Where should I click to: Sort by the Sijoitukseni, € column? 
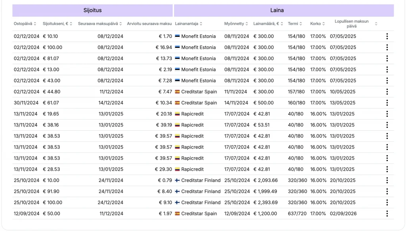coord(57,24)
